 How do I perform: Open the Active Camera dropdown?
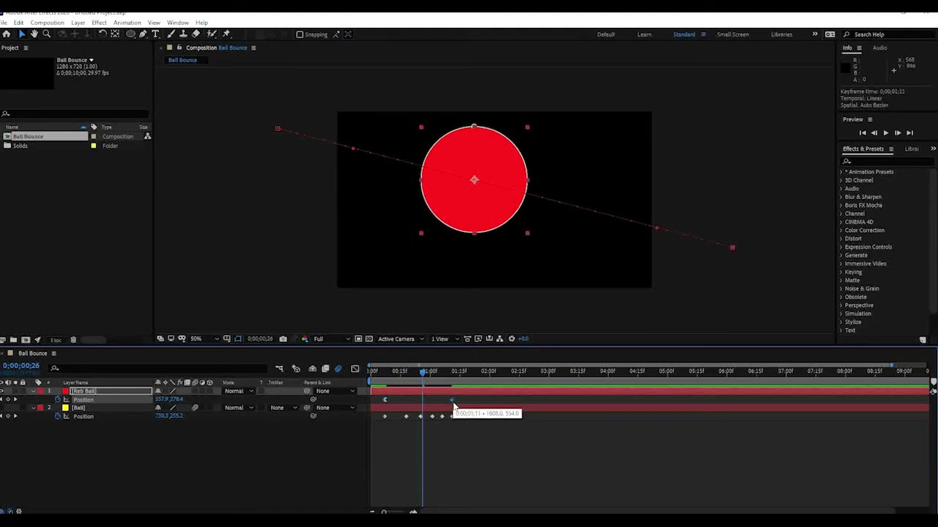tap(401, 339)
